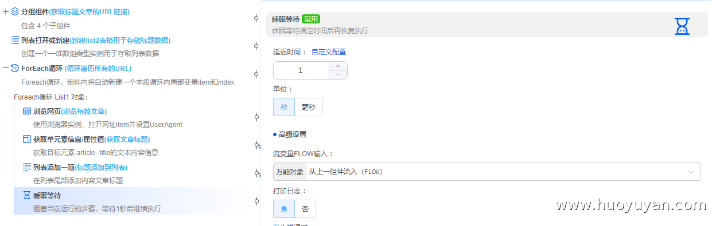Screen dimensions: 712x226
Task: Click connector node beside 睡眠等待 row
Action: point(256,201)
